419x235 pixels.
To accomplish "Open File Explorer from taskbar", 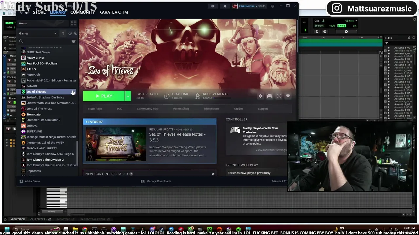I will click(x=75, y=230).
